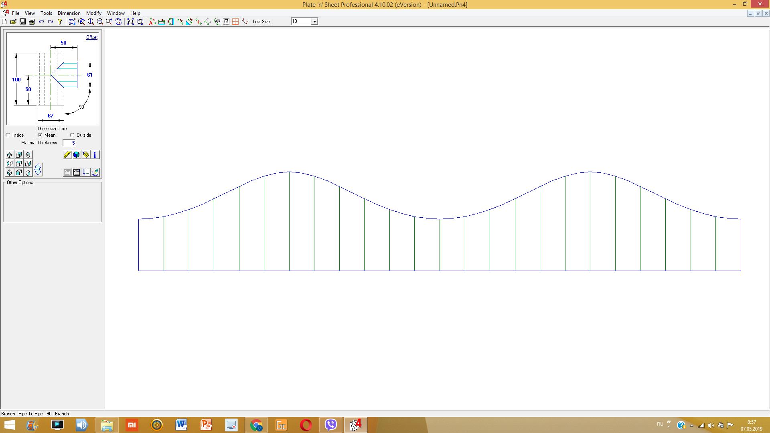
Task: Expand the Text Size dropdown arrow
Action: tap(314, 22)
